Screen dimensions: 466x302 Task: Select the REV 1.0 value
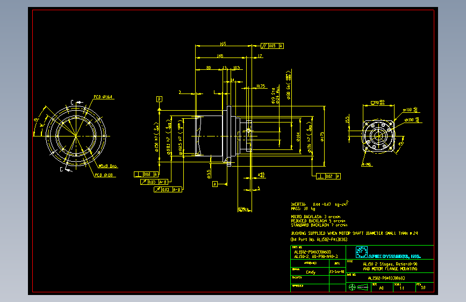[423, 287]
